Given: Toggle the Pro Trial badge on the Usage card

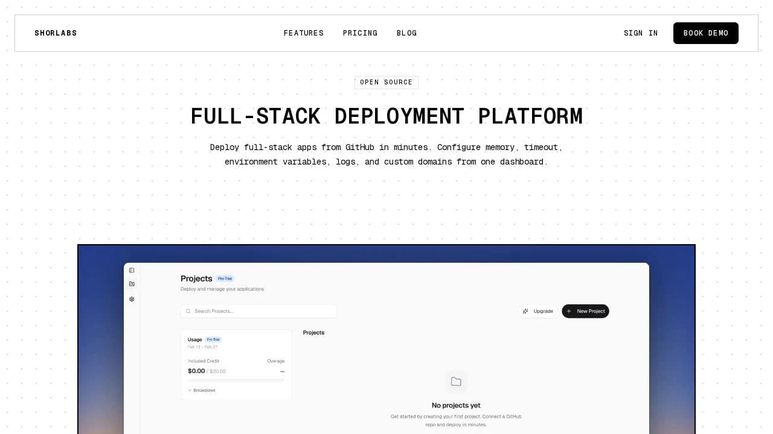Looking at the screenshot, I should tap(213, 339).
